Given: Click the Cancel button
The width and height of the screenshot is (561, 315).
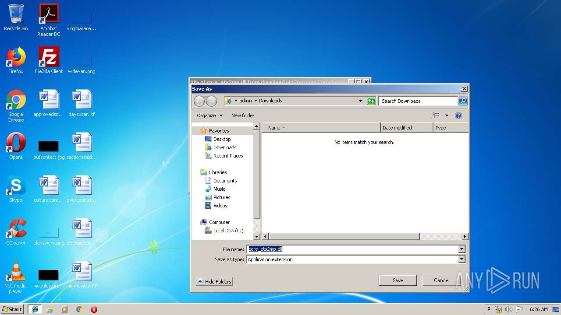Looking at the screenshot, I should coord(441,280).
